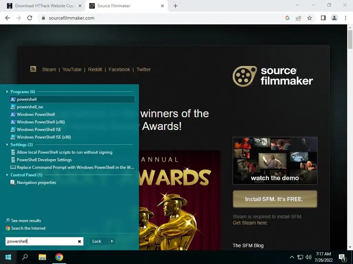Click Search the Internet
Viewport: 353px width, 264px height.
pos(28,228)
